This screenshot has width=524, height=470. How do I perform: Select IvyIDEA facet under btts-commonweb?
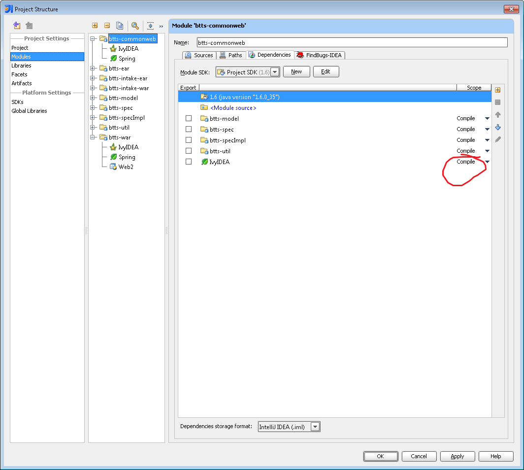[x=124, y=48]
